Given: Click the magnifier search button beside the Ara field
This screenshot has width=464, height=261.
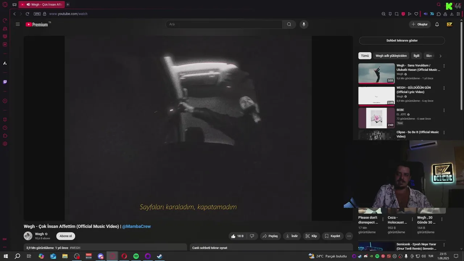Looking at the screenshot, I should [x=289, y=24].
